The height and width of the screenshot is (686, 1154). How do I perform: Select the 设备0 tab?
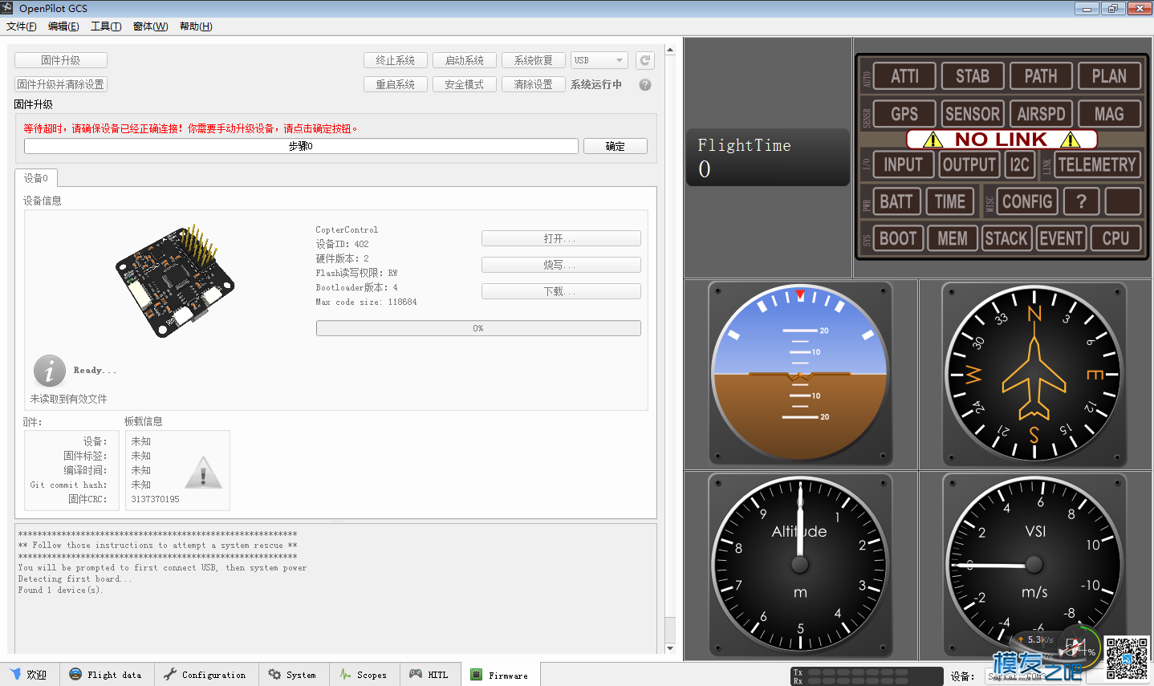(x=35, y=178)
